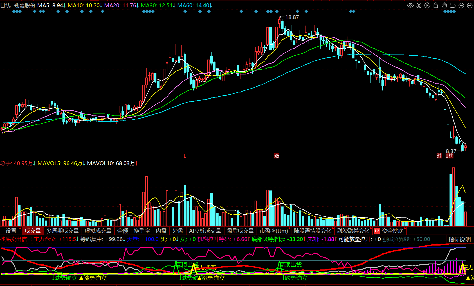The image size is (474, 286).
Task: Click the 劲嘉股份 stock name
Action: (x=25, y=5)
